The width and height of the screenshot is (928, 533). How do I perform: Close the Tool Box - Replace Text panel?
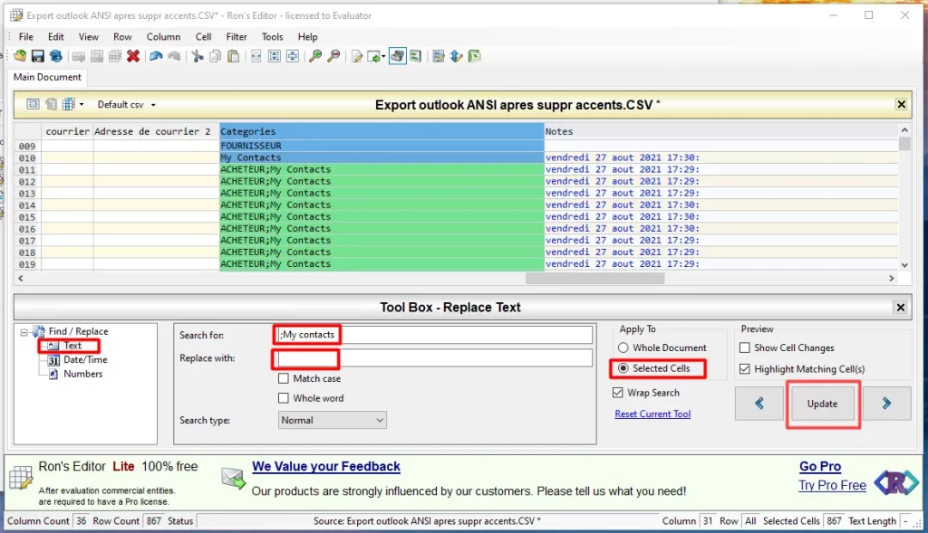(x=900, y=308)
